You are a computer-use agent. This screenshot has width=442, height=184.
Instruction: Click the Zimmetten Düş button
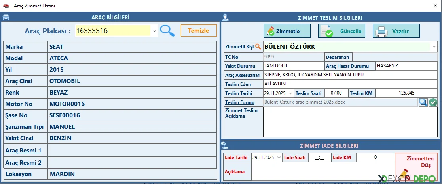pyautogui.click(x=416, y=167)
